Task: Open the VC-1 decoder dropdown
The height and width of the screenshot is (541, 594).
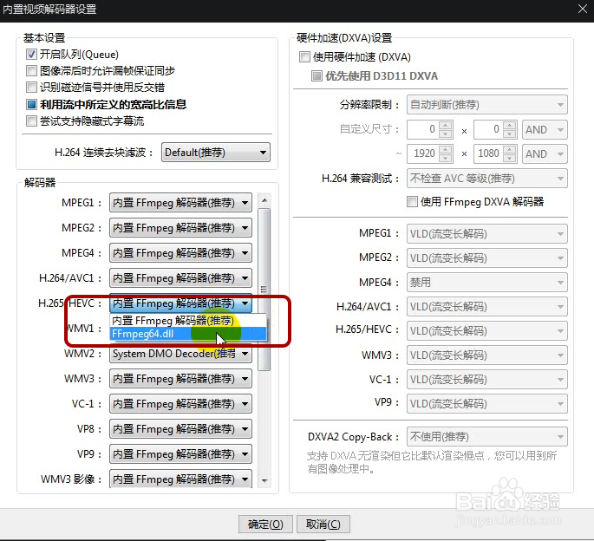Action: (x=180, y=404)
